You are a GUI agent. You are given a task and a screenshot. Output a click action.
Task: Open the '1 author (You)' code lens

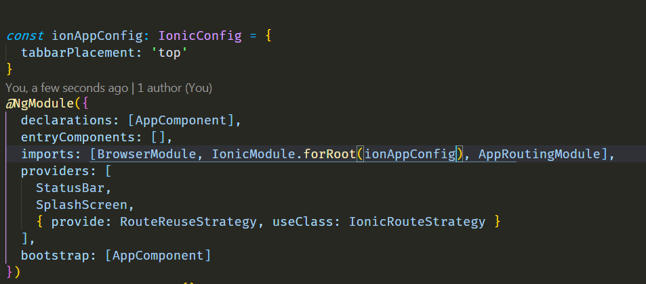(x=175, y=88)
